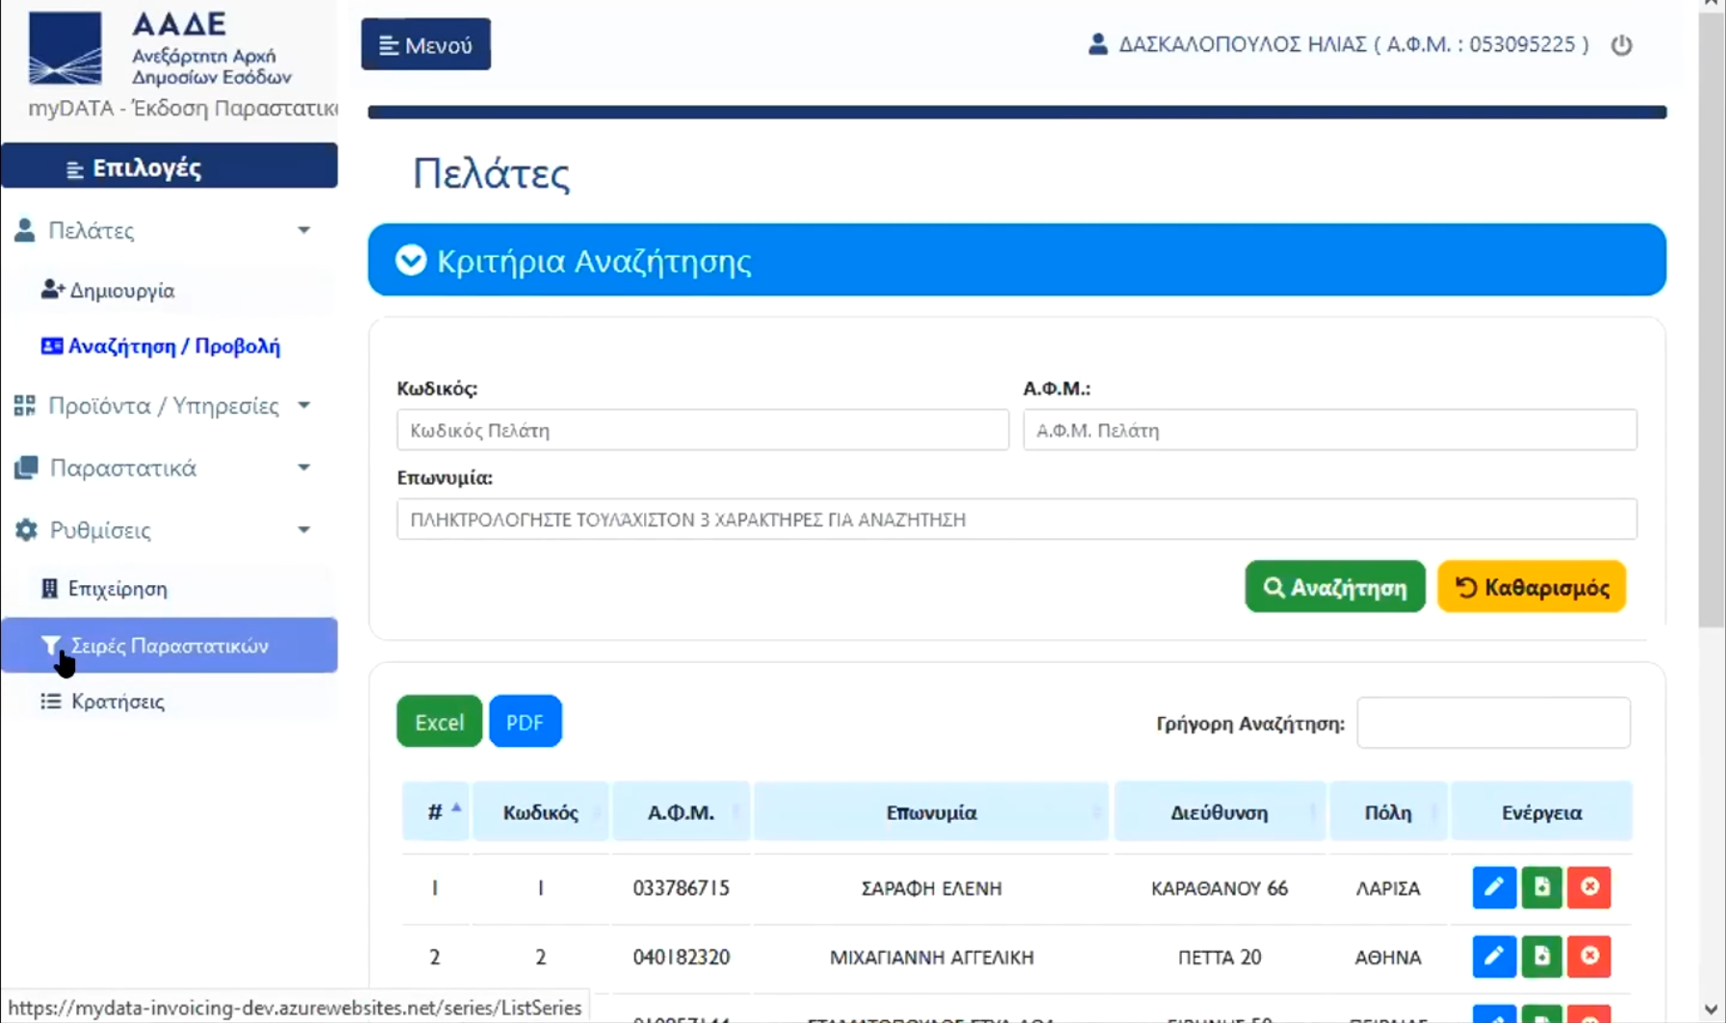This screenshot has width=1726, height=1023.
Task: Click the blue edit pencil for ΣΑΡΑΦΗ ΕΛΕΝΗ
Action: click(x=1493, y=887)
